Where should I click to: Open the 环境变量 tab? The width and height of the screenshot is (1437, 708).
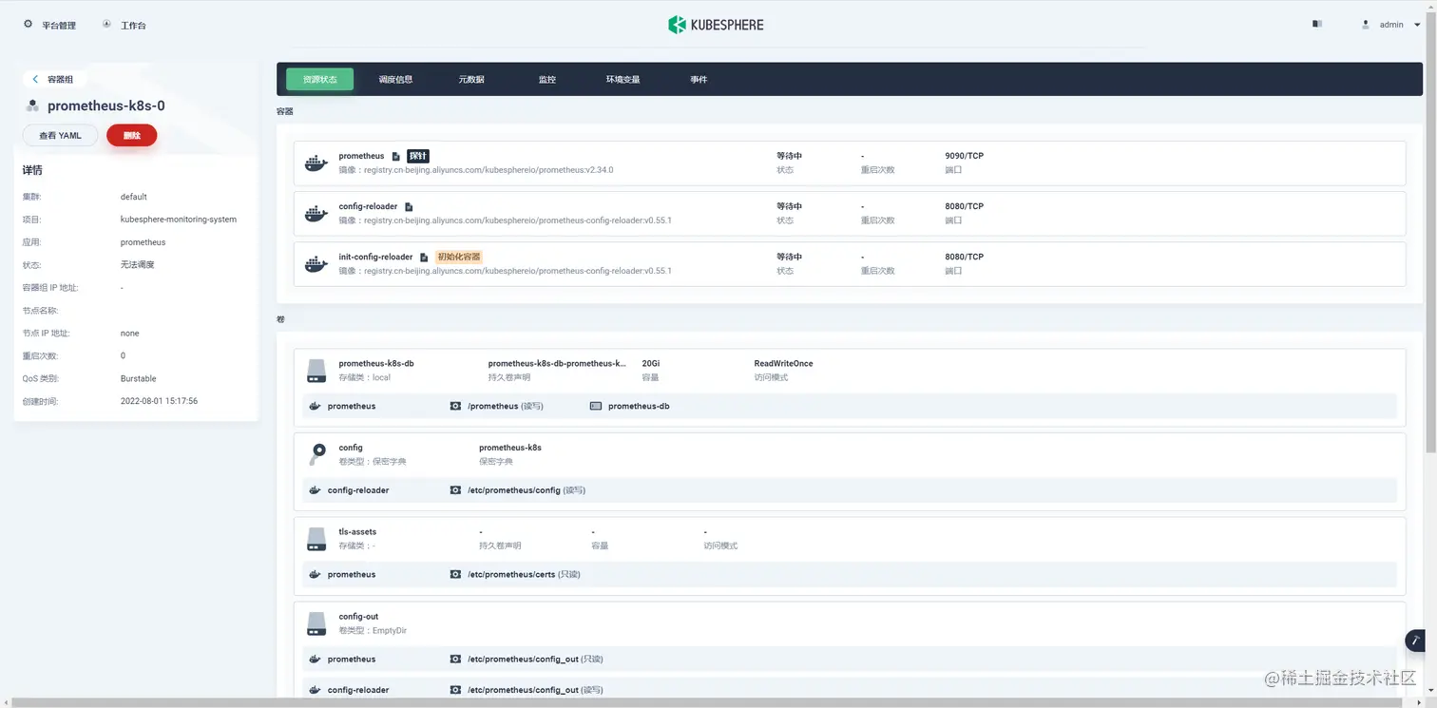(x=623, y=80)
